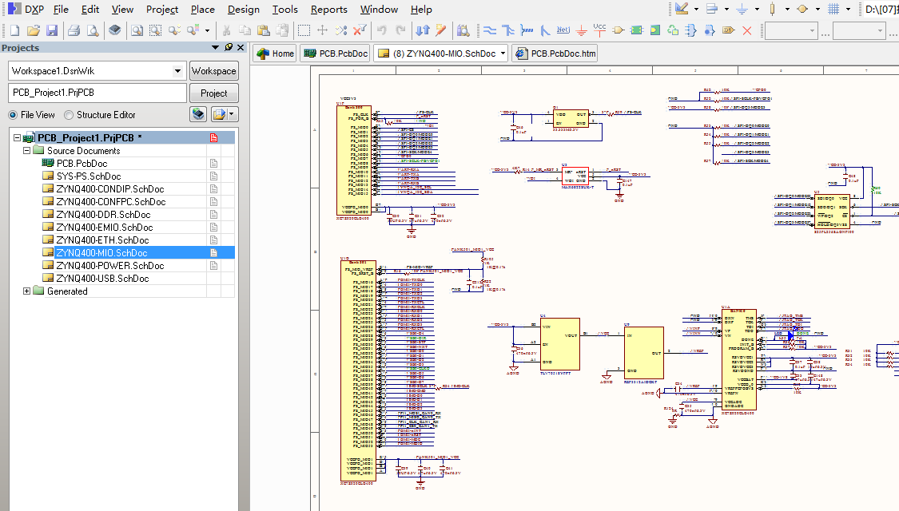Paste from the clipboard with the toolbar icon
Image resolution: width=899 pixels, height=511 pixels.
[x=263, y=30]
